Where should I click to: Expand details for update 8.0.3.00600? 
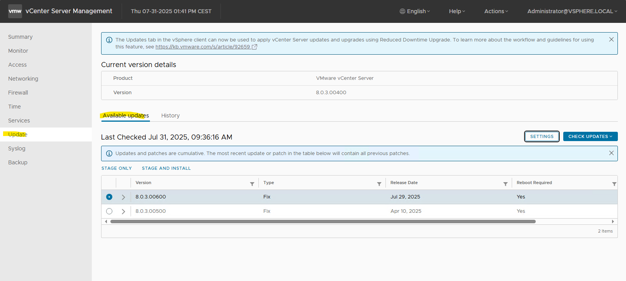(x=123, y=197)
